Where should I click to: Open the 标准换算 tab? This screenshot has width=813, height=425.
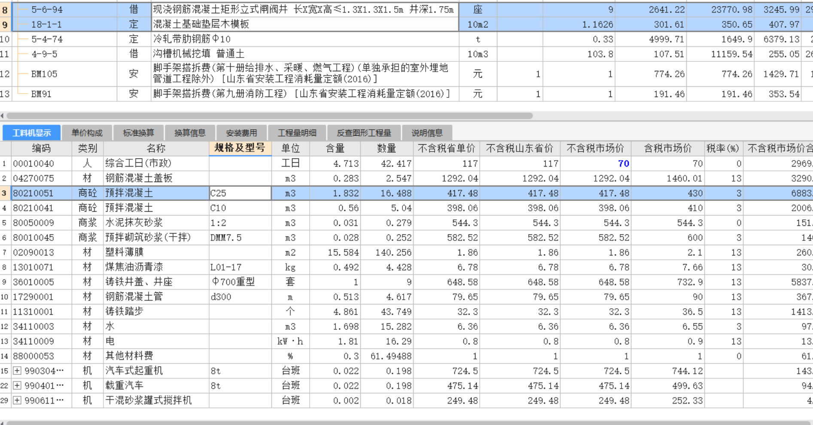[138, 133]
